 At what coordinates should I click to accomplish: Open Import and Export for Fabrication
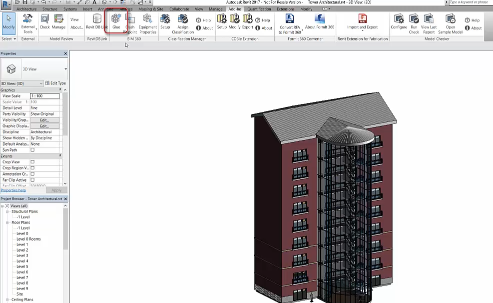[362, 21]
